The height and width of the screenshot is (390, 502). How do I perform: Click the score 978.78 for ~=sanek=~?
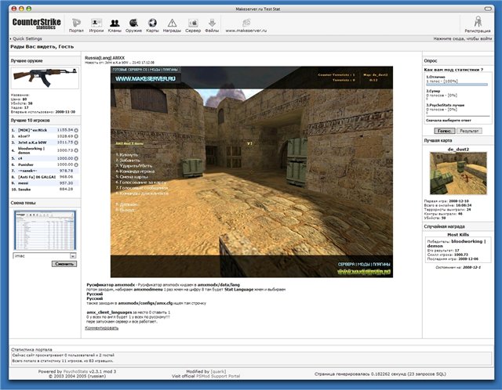click(x=66, y=171)
